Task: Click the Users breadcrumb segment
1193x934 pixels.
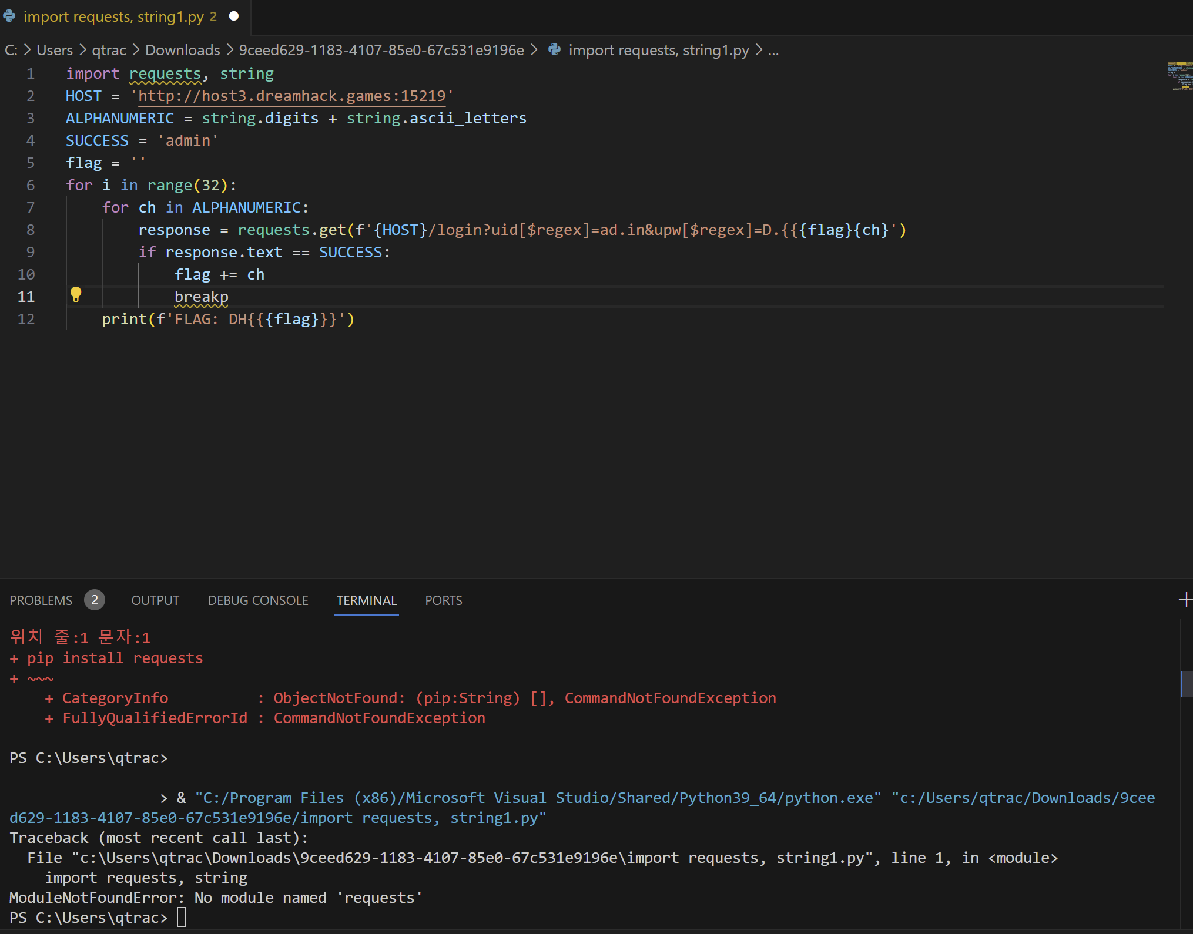Action: click(55, 51)
